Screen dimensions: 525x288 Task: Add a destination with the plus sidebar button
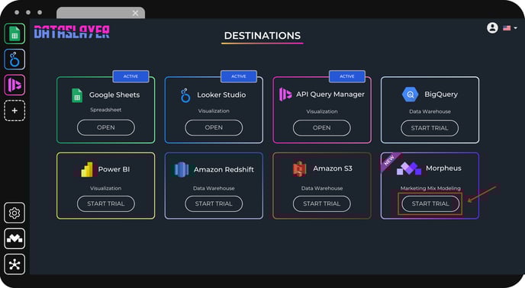[x=14, y=110]
